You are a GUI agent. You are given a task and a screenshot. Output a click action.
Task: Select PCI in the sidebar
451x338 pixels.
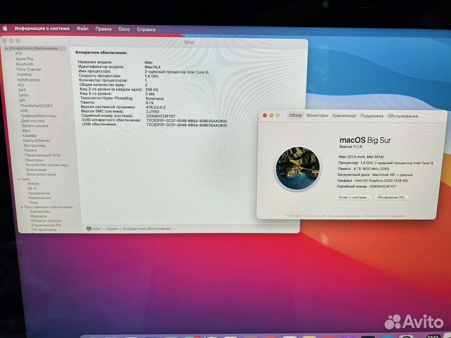click(21, 85)
